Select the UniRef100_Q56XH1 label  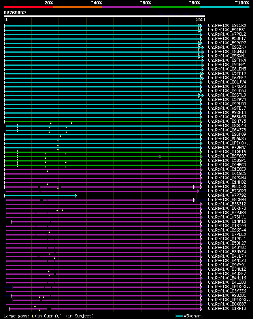point(227,56)
